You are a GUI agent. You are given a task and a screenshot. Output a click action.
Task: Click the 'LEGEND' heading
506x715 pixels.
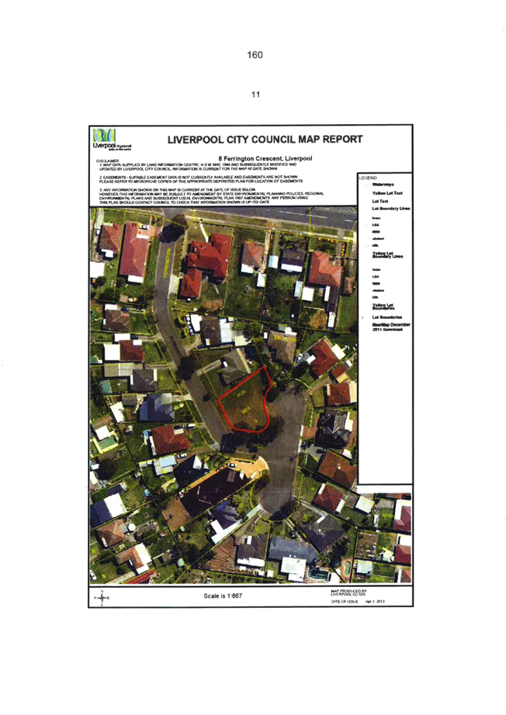click(x=368, y=178)
